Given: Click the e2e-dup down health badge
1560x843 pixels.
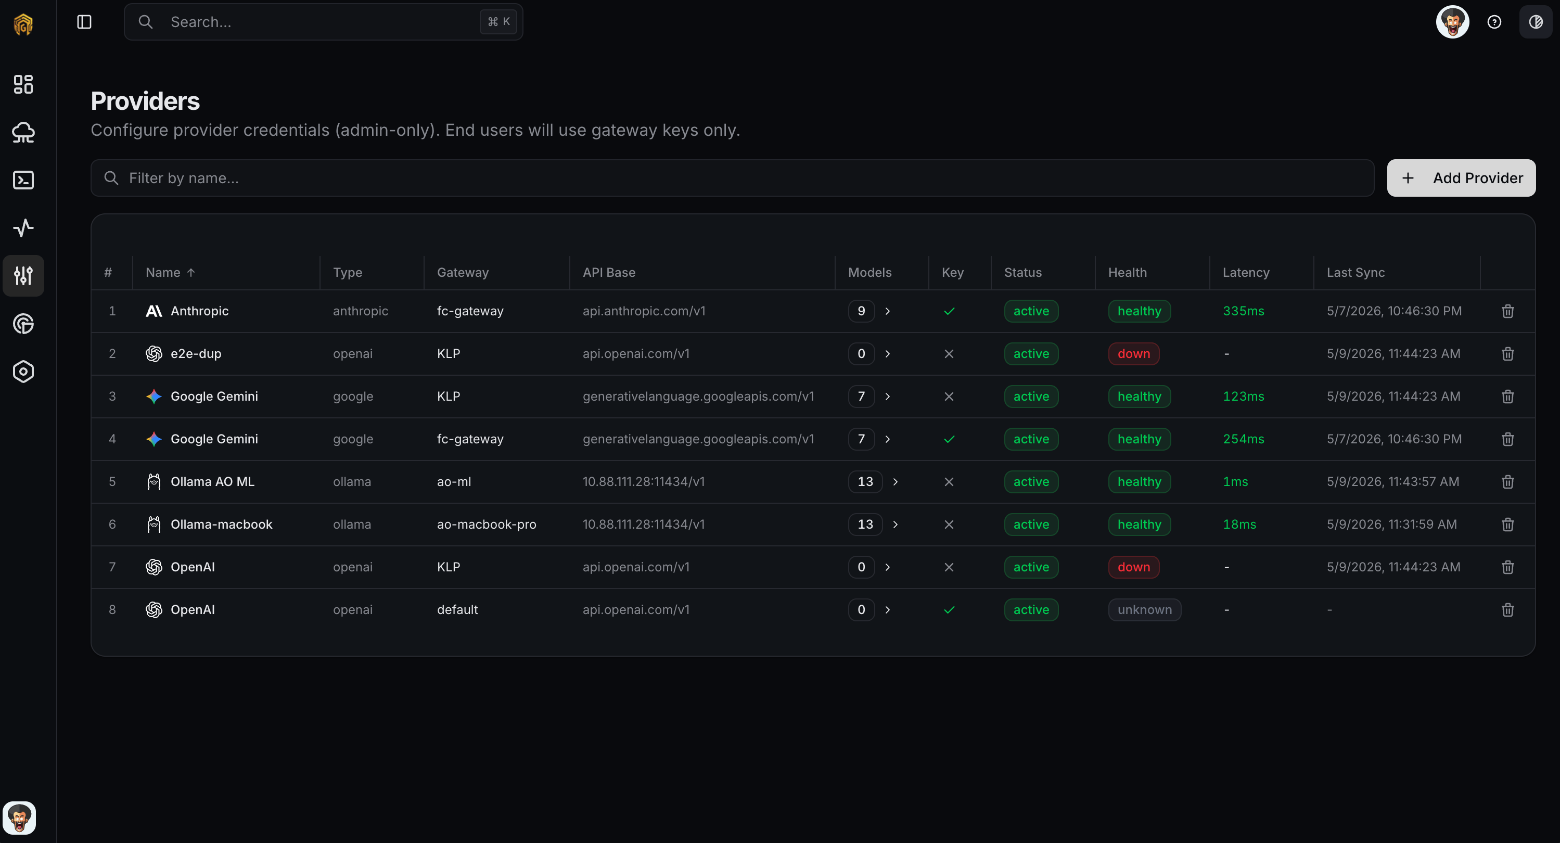Looking at the screenshot, I should tap(1133, 354).
